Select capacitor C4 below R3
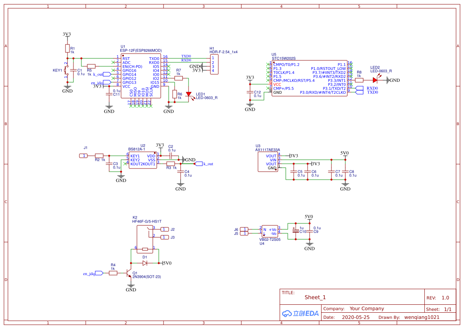Image resolution: width=464 pixels, height=329 pixels. [181, 172]
